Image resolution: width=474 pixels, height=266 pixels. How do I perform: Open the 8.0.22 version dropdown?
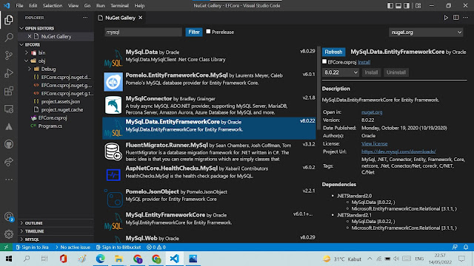pos(341,72)
